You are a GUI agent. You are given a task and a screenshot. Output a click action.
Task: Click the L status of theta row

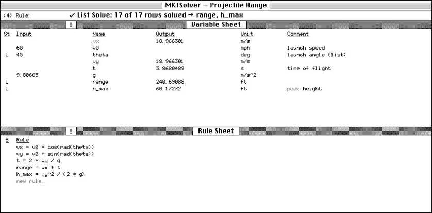coord(7,55)
